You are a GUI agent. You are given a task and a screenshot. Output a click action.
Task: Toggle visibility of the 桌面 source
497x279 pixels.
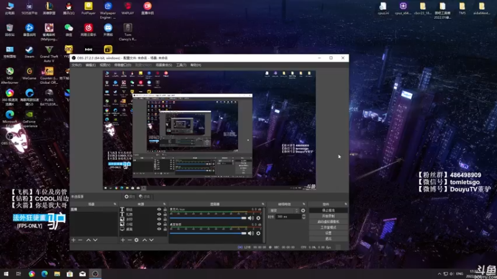(x=159, y=229)
